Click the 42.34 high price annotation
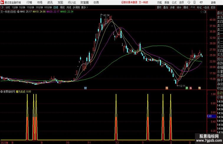The width and height of the screenshot is (223, 144). [106, 15]
